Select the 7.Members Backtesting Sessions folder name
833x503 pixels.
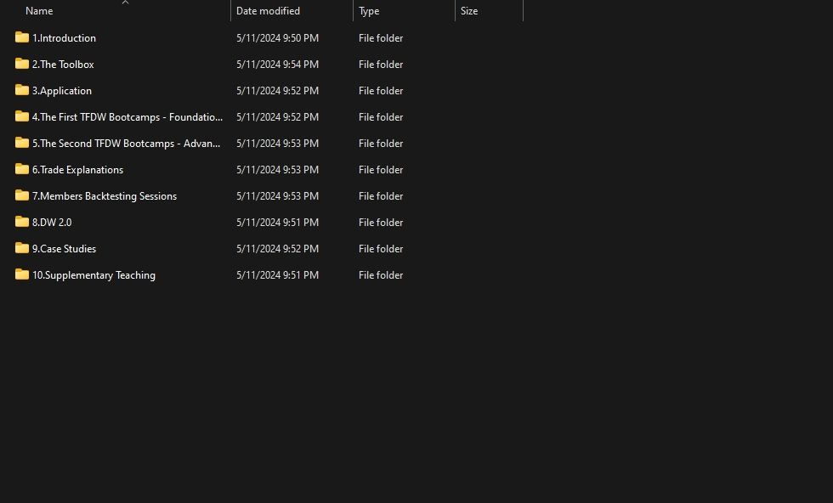point(104,196)
